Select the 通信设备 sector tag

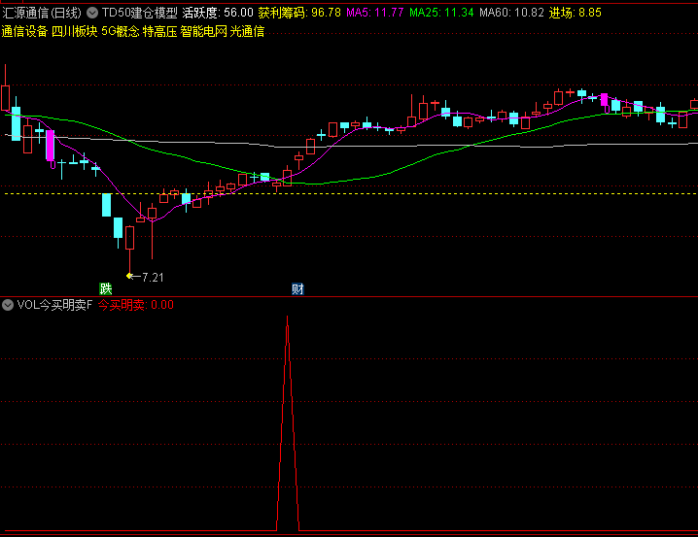click(24, 31)
